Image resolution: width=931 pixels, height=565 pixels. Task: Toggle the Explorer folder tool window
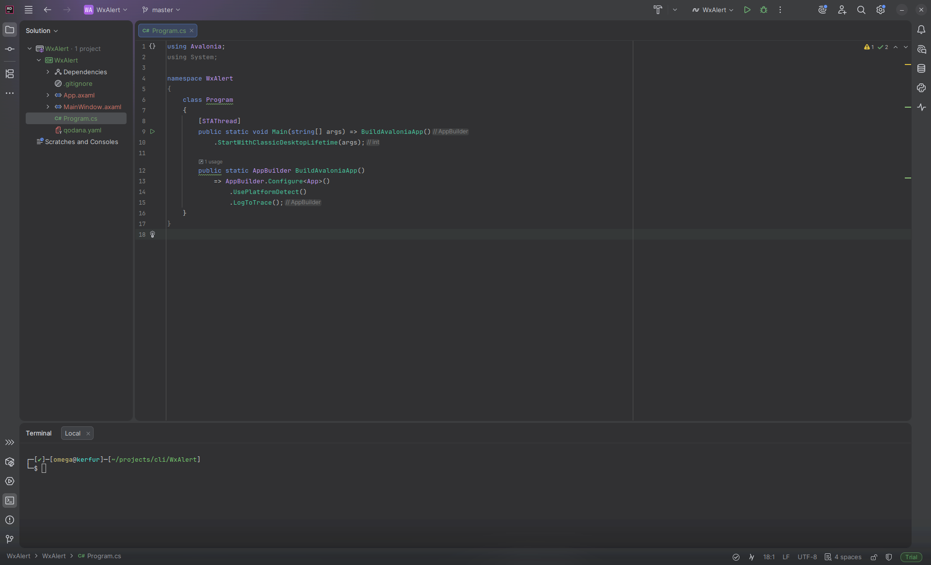[x=10, y=30]
